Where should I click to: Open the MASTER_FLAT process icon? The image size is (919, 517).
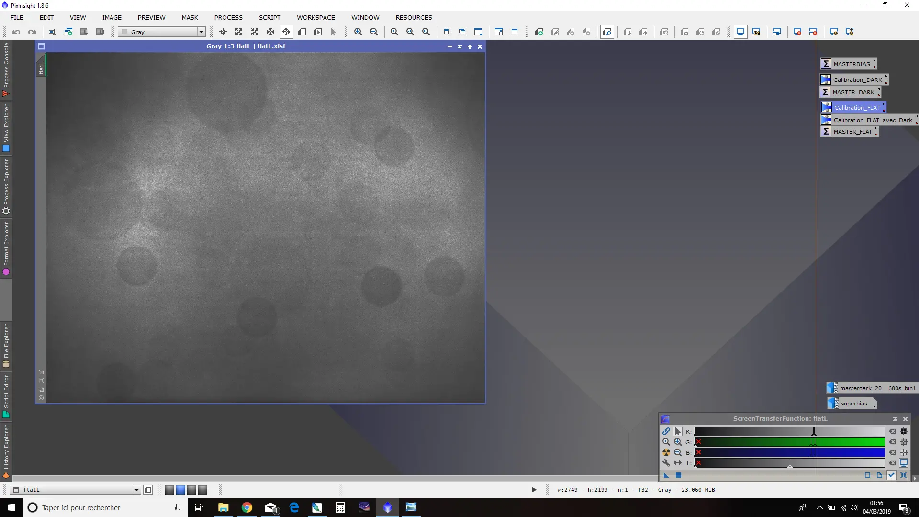click(x=850, y=132)
